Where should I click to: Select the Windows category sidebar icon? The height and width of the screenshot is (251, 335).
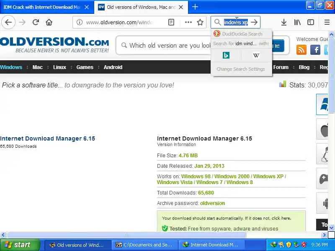click(322, 104)
